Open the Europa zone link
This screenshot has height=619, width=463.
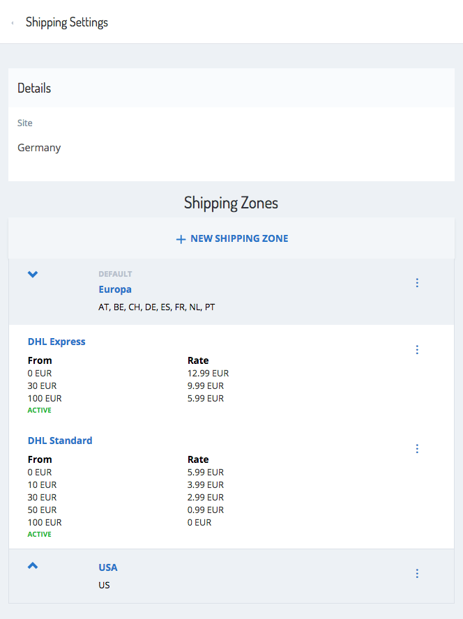tap(115, 289)
